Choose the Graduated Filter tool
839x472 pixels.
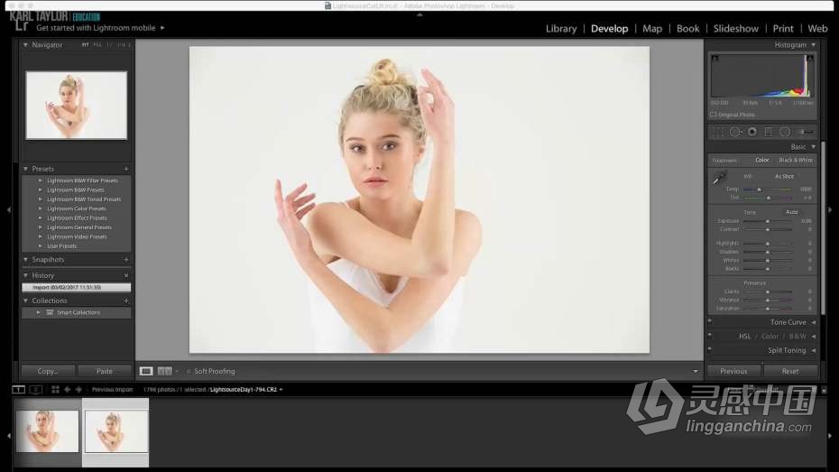tap(768, 132)
